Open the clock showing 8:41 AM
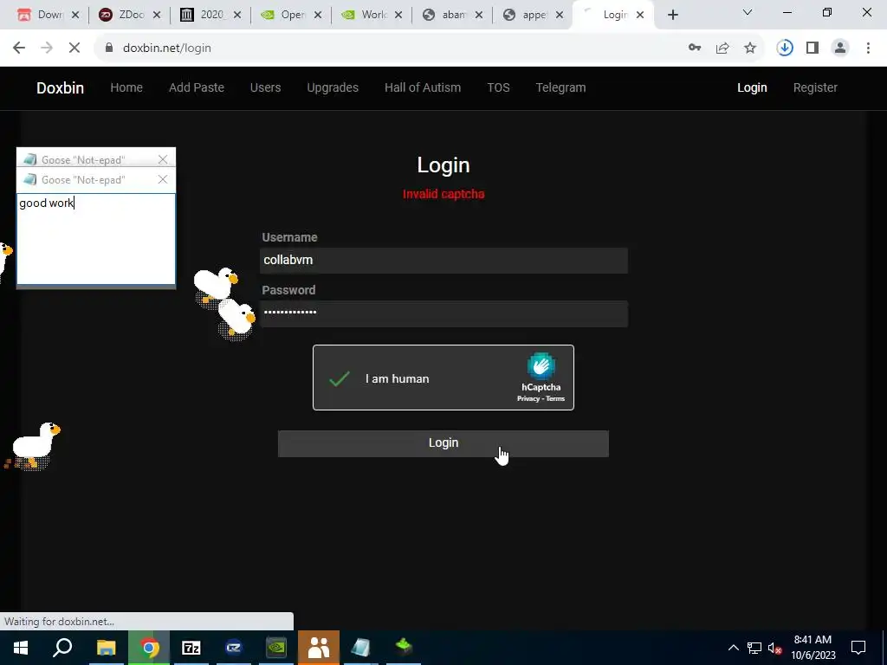887x665 pixels. click(813, 648)
